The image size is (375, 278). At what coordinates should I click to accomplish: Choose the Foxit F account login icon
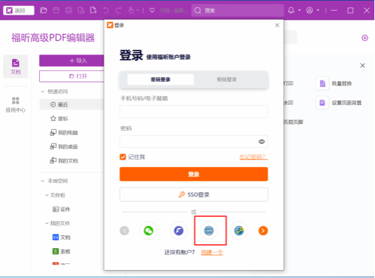(x=179, y=231)
